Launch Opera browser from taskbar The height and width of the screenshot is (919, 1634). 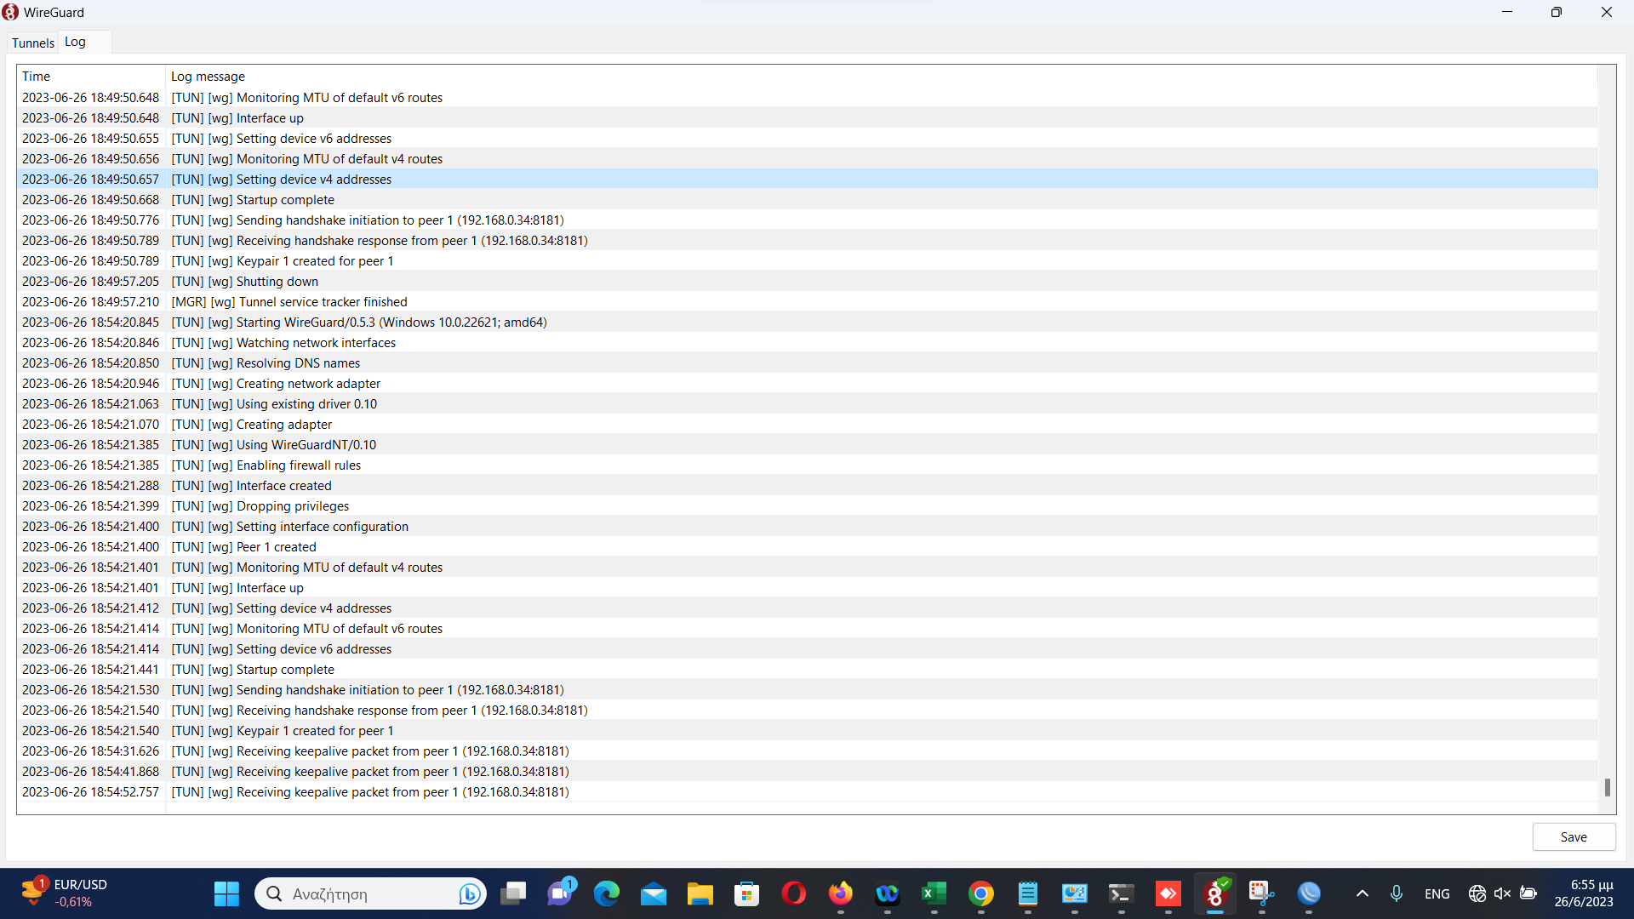coord(793,893)
